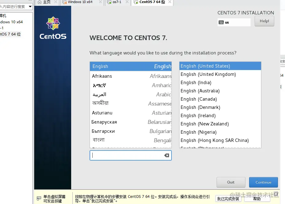Viewport: 285px width, 204px height.
Task: Select English (United States) locale
Action: (220, 66)
